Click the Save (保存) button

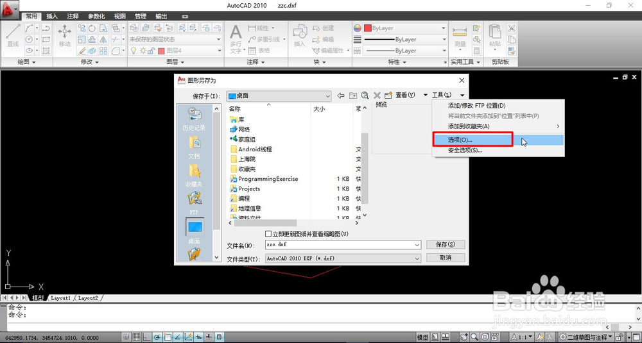446,244
